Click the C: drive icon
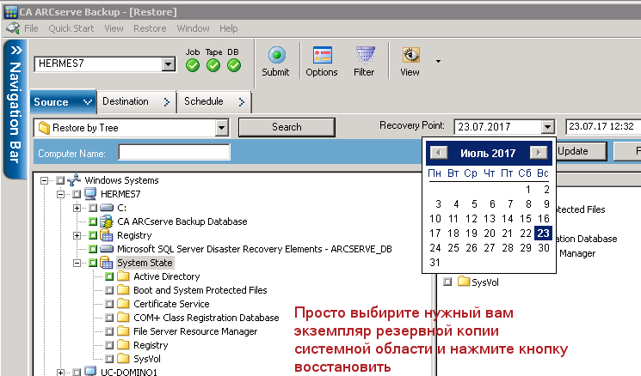 click(x=107, y=208)
